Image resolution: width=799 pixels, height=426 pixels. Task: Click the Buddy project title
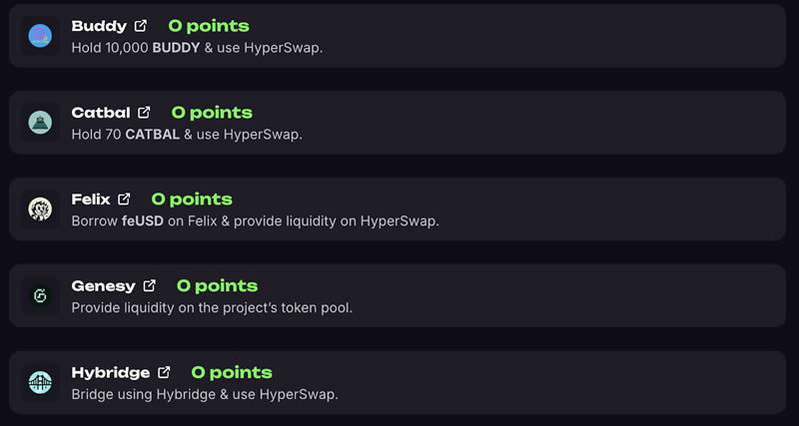(x=99, y=26)
